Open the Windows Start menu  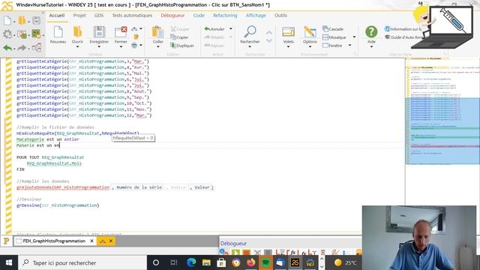9,262
